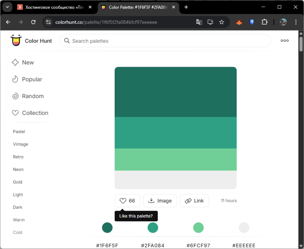Click the Random palettes dice icon
The height and width of the screenshot is (249, 304).
pyautogui.click(x=15, y=96)
